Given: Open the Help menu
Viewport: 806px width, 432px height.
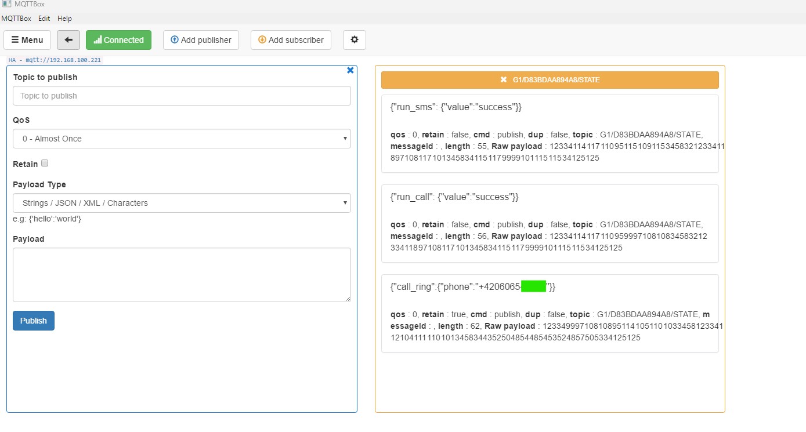Looking at the screenshot, I should (x=64, y=19).
